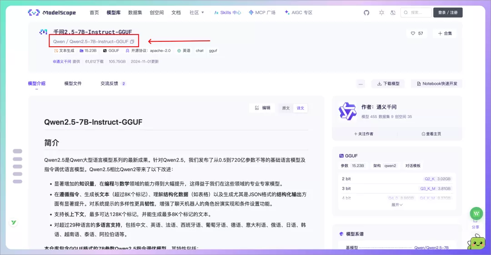Viewport: 491px width, 255px height.
Task: Click the green floating assistant button
Action: tap(476, 213)
